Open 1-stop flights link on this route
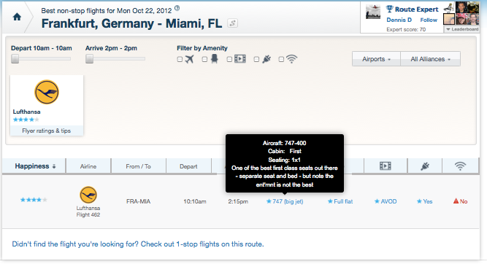The width and height of the screenshot is (487, 264). pos(137,244)
